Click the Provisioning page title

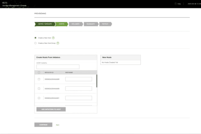[40, 13]
